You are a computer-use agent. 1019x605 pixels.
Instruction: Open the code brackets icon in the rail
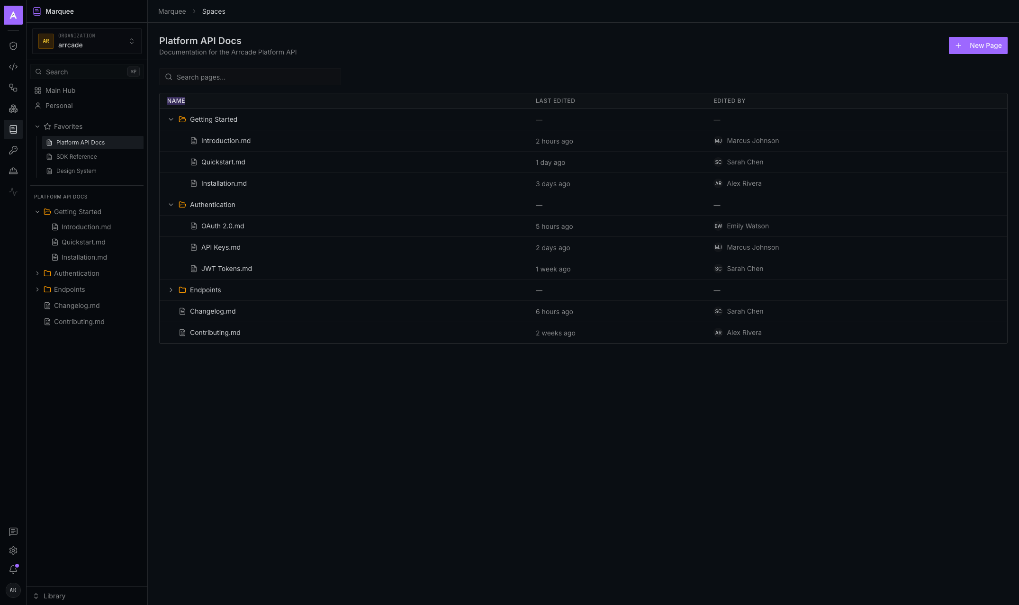(x=13, y=67)
